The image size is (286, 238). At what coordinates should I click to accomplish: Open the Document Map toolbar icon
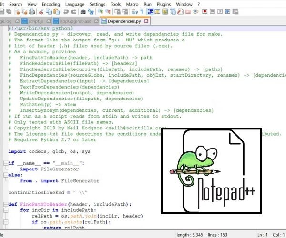pos(165,11)
